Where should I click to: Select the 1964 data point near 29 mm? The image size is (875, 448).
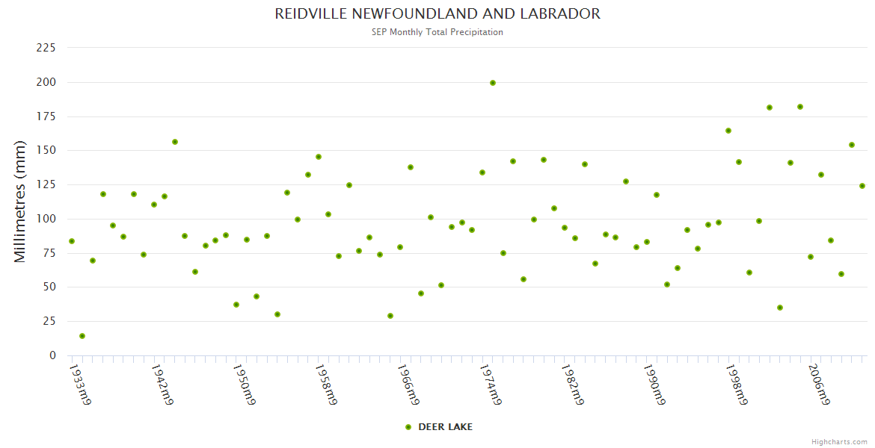click(390, 316)
